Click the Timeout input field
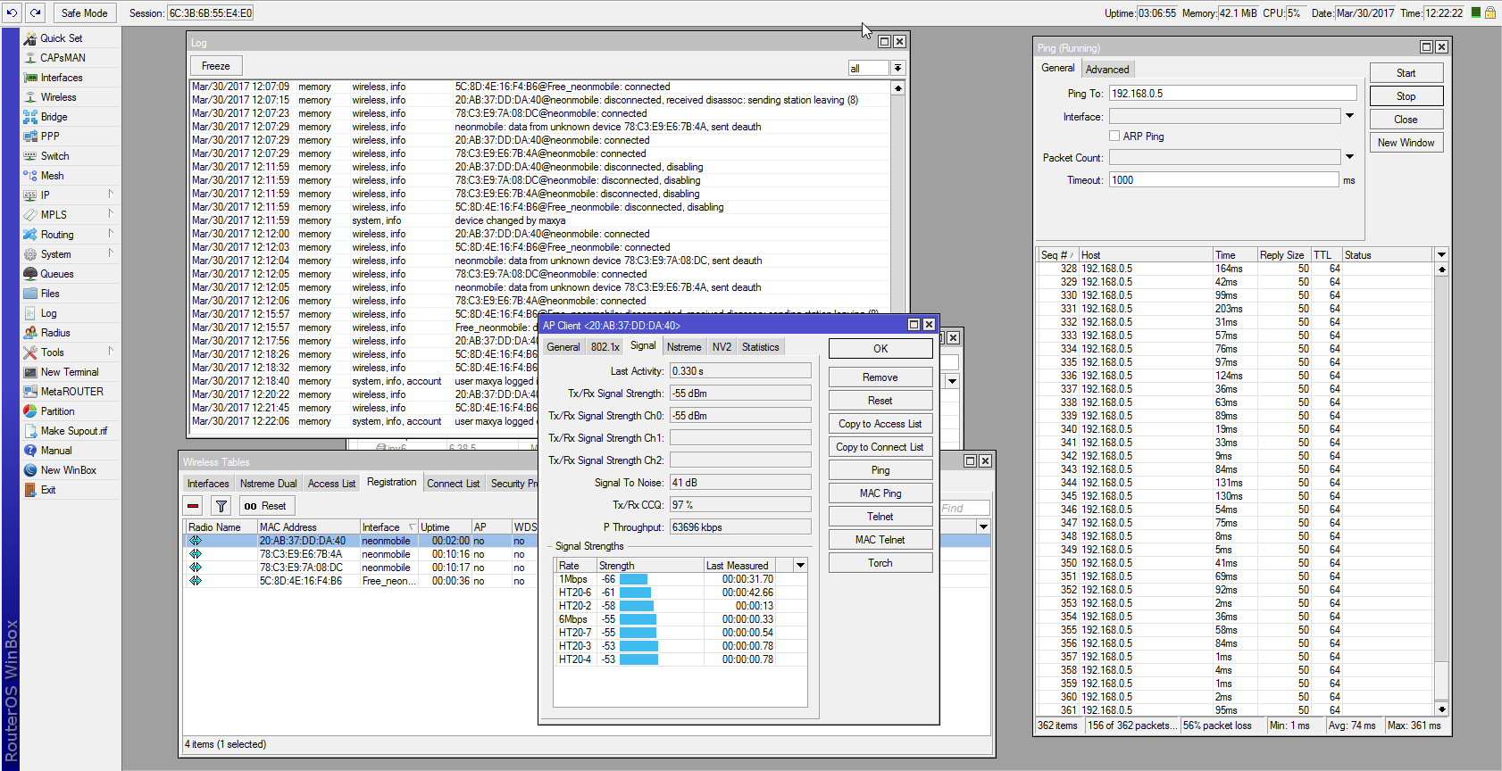Image resolution: width=1502 pixels, height=771 pixels. click(x=1223, y=180)
